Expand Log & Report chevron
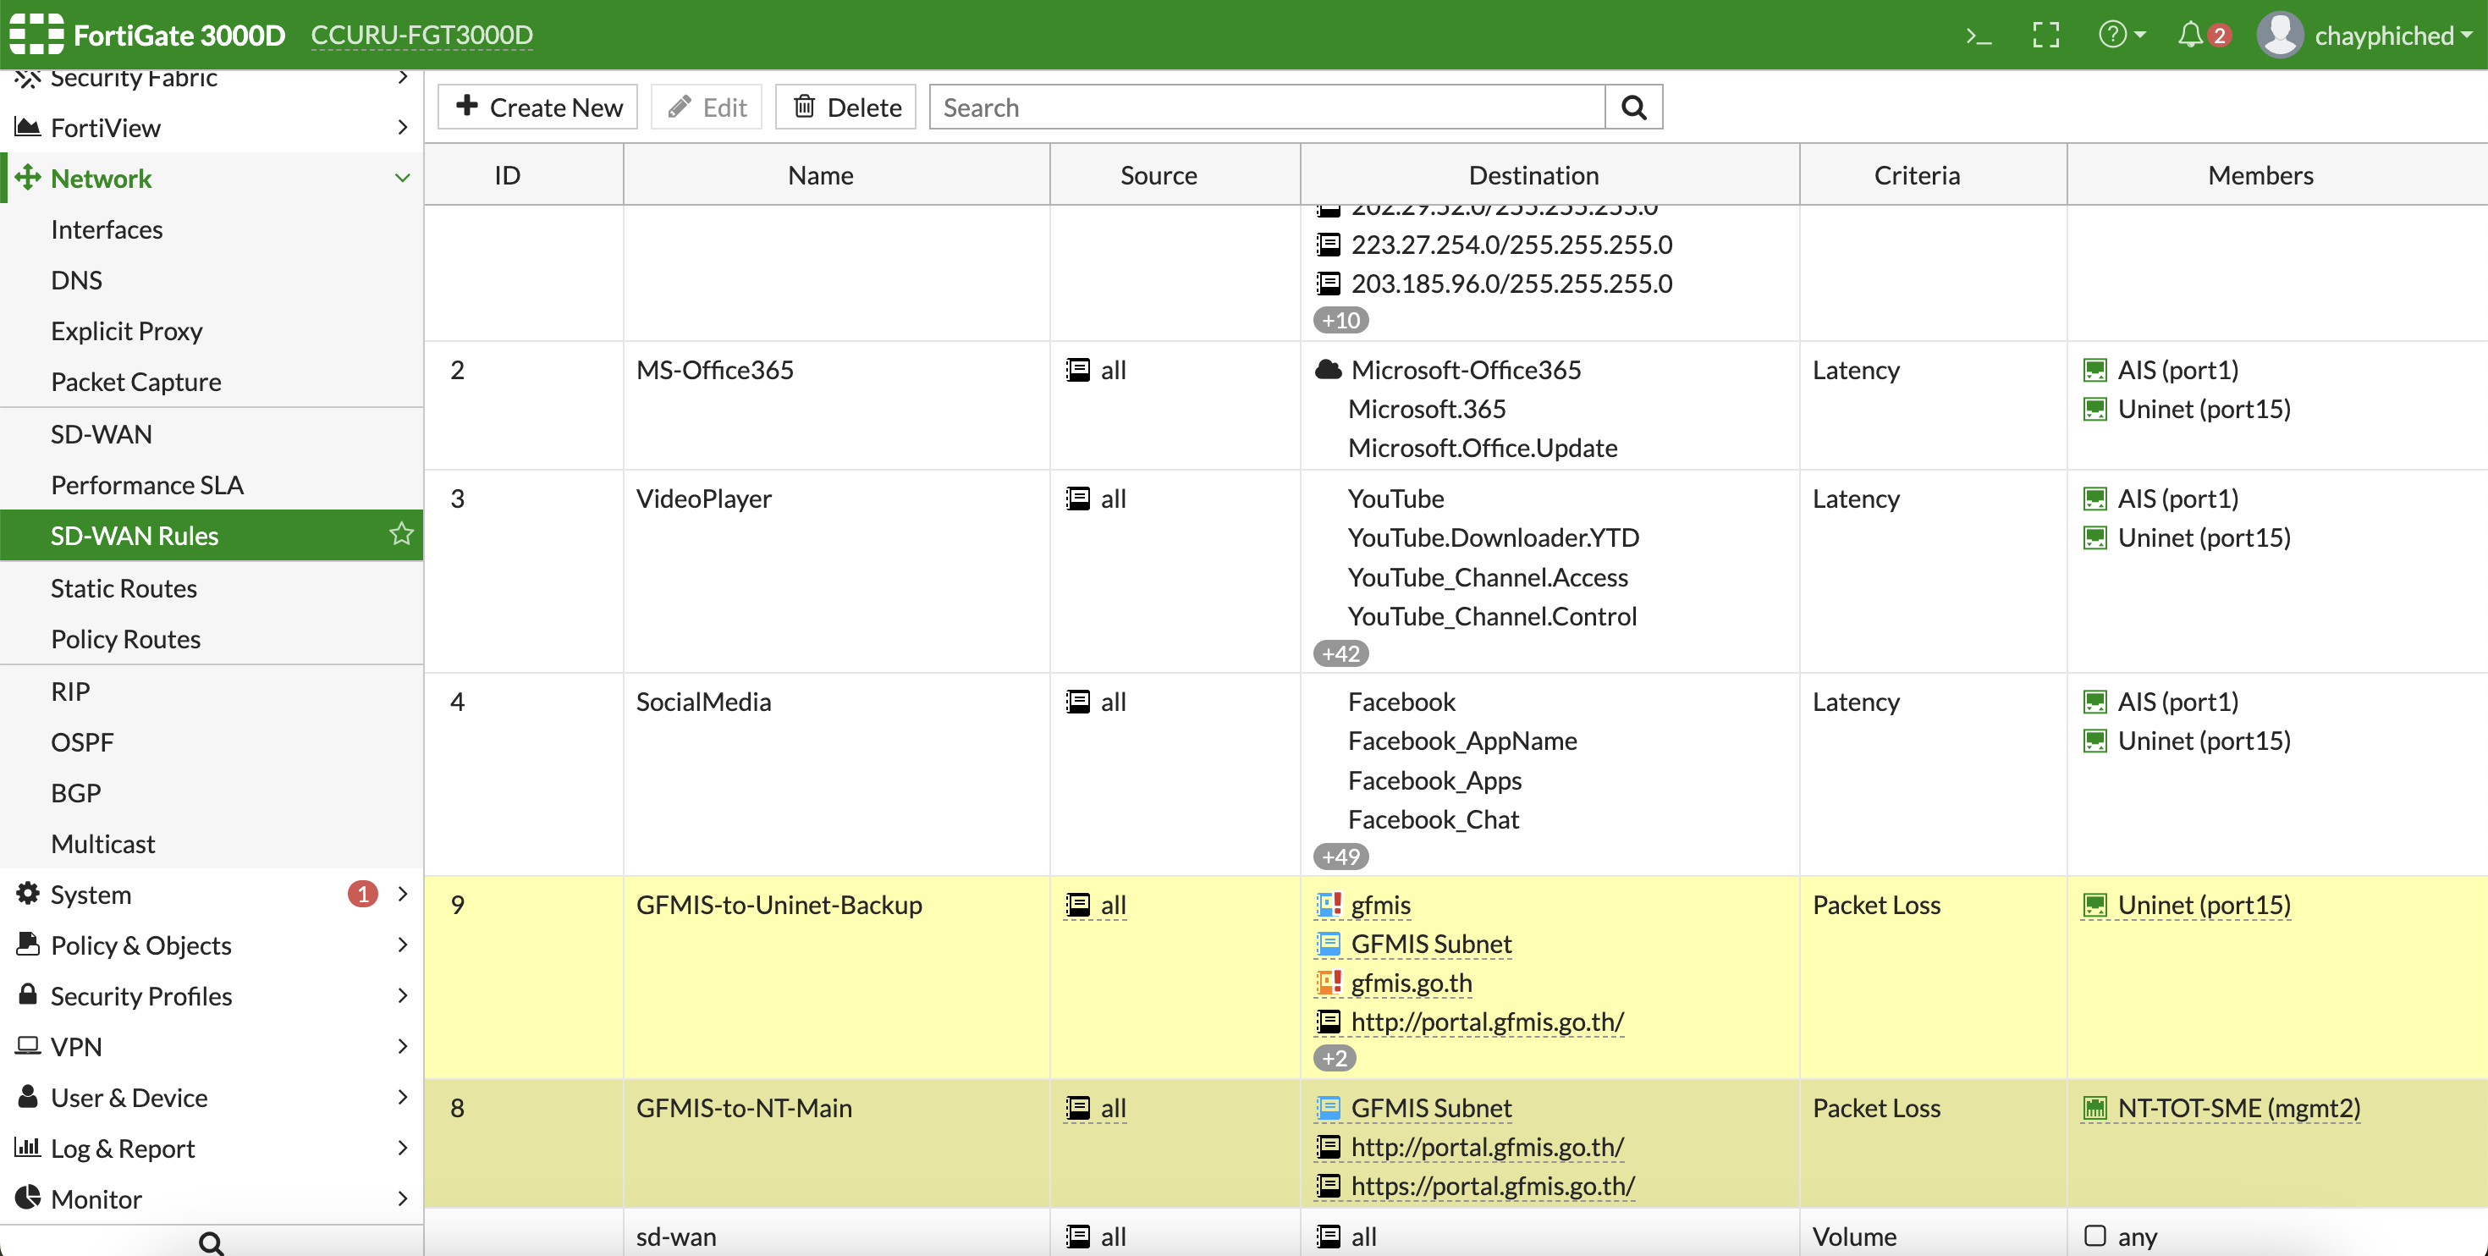Screen dimensions: 2488x1256 point(402,1147)
